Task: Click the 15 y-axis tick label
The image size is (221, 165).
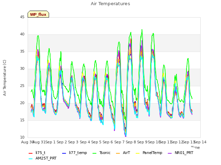Action: (x=22, y=120)
